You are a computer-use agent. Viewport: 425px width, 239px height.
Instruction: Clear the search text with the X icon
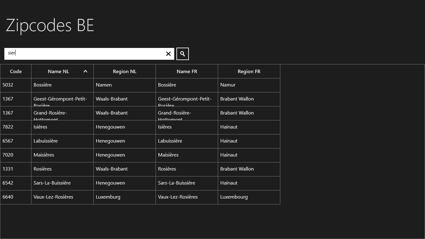(x=168, y=54)
